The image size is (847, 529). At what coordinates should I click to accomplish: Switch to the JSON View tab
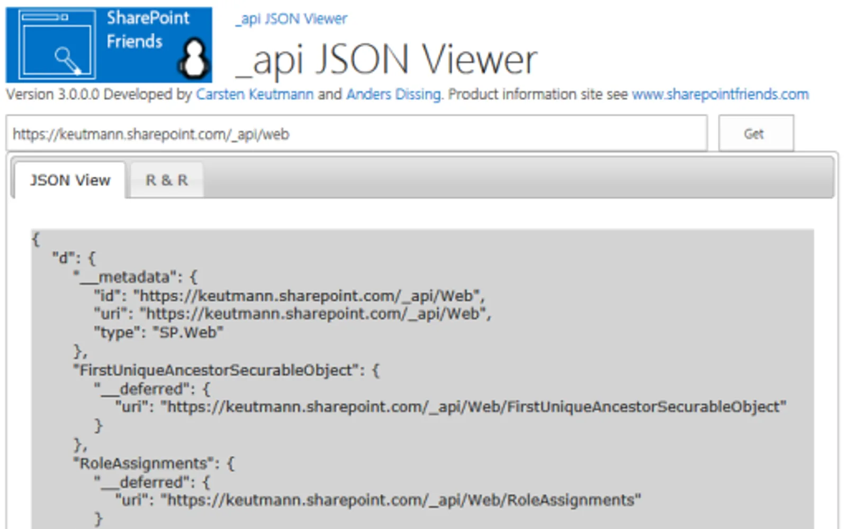coord(70,180)
